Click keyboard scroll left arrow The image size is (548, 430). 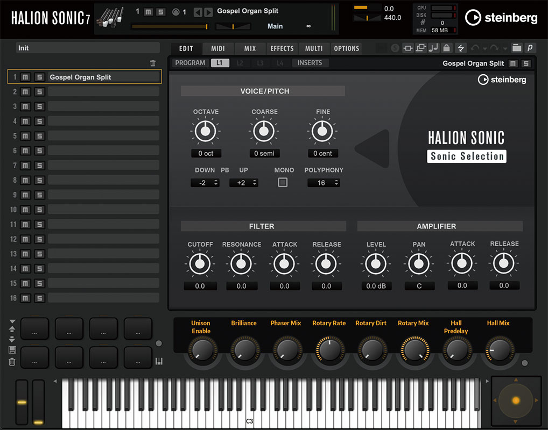55,381
